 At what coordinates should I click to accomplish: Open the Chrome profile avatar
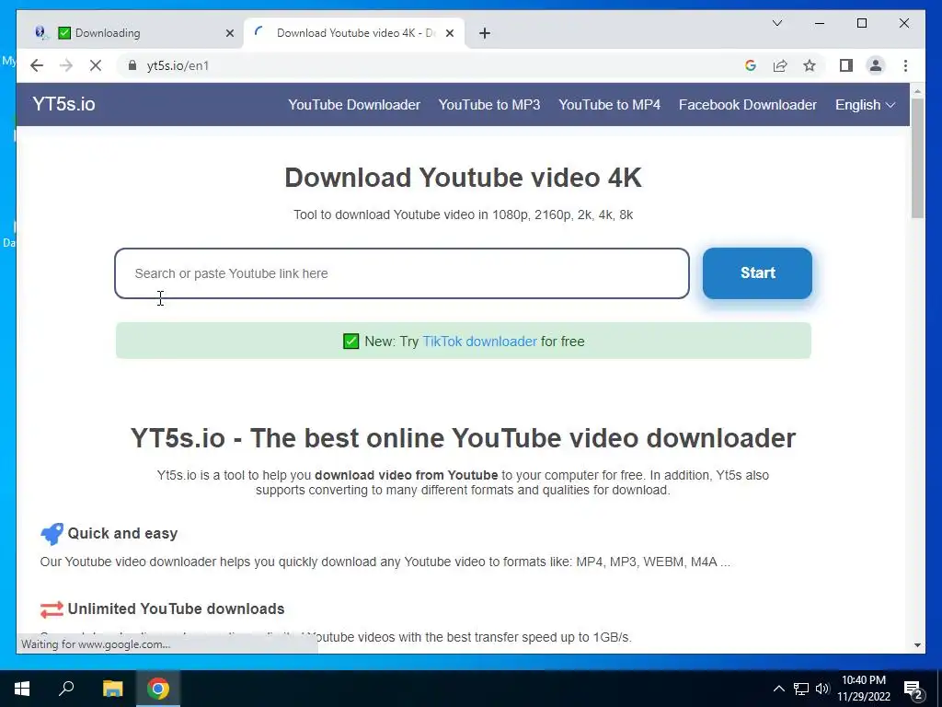click(x=876, y=65)
